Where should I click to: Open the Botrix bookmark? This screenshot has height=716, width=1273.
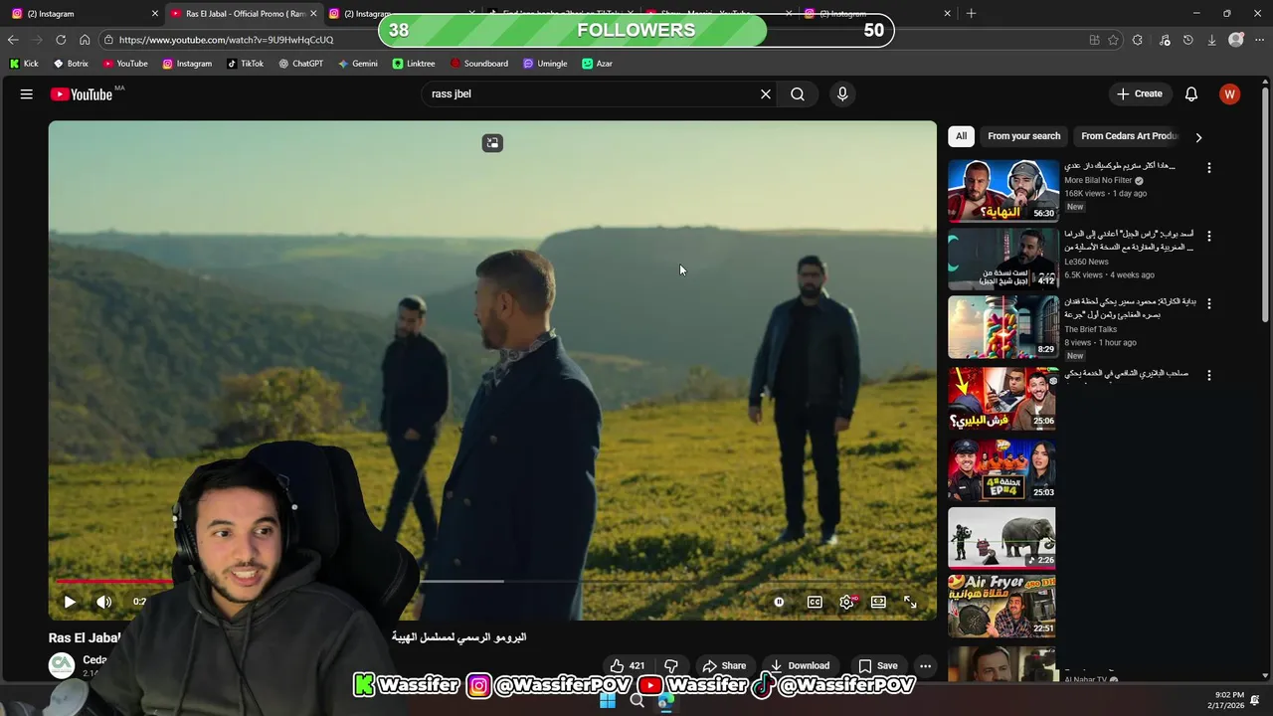click(71, 64)
